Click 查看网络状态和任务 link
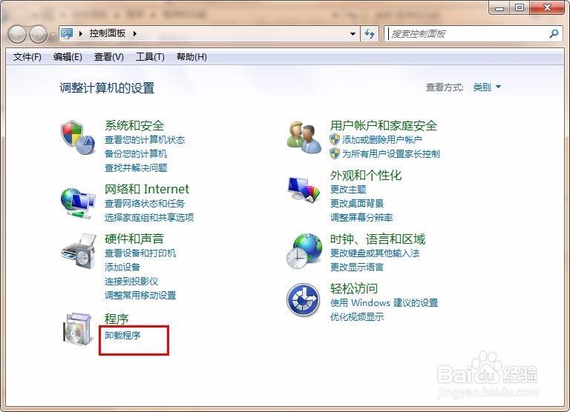570x412 pixels. tap(145, 204)
